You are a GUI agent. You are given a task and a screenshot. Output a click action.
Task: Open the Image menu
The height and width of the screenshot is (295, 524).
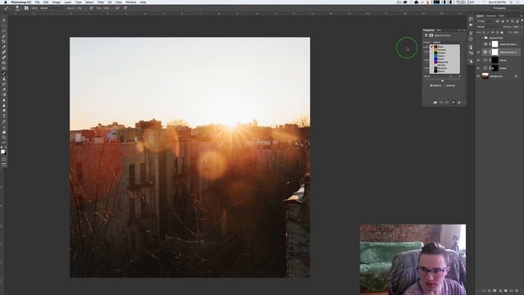click(x=56, y=2)
